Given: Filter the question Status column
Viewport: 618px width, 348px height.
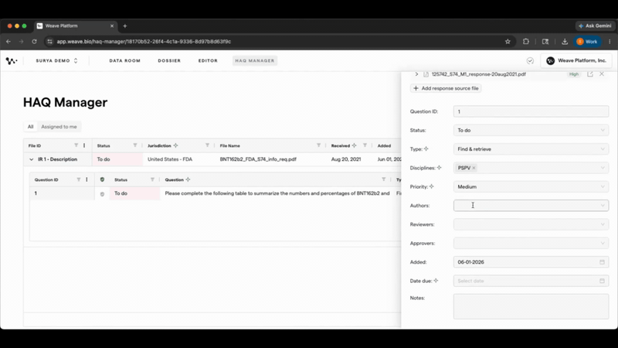Looking at the screenshot, I should pyautogui.click(x=152, y=179).
